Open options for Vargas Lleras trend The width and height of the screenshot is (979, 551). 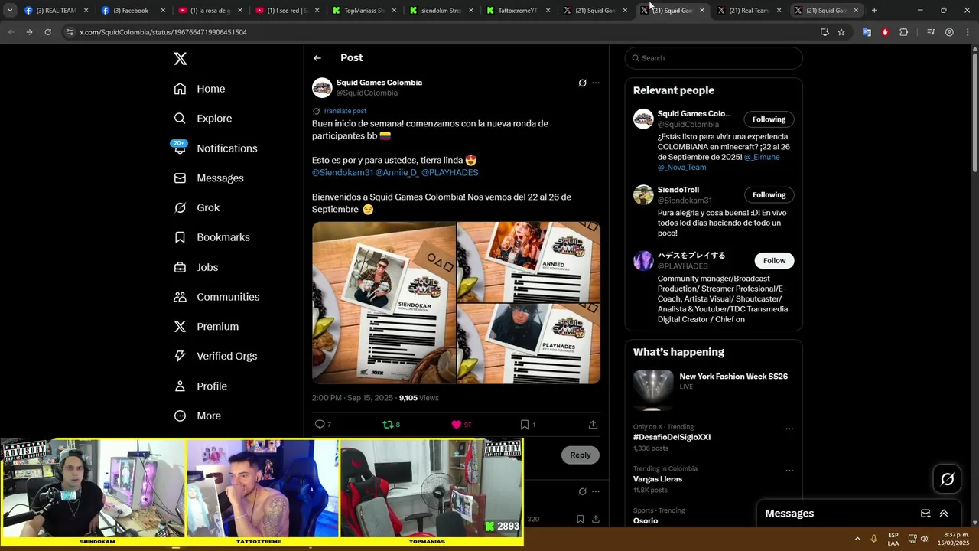coord(789,471)
